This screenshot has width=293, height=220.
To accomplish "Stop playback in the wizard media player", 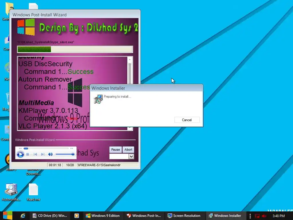I will click(28, 154).
